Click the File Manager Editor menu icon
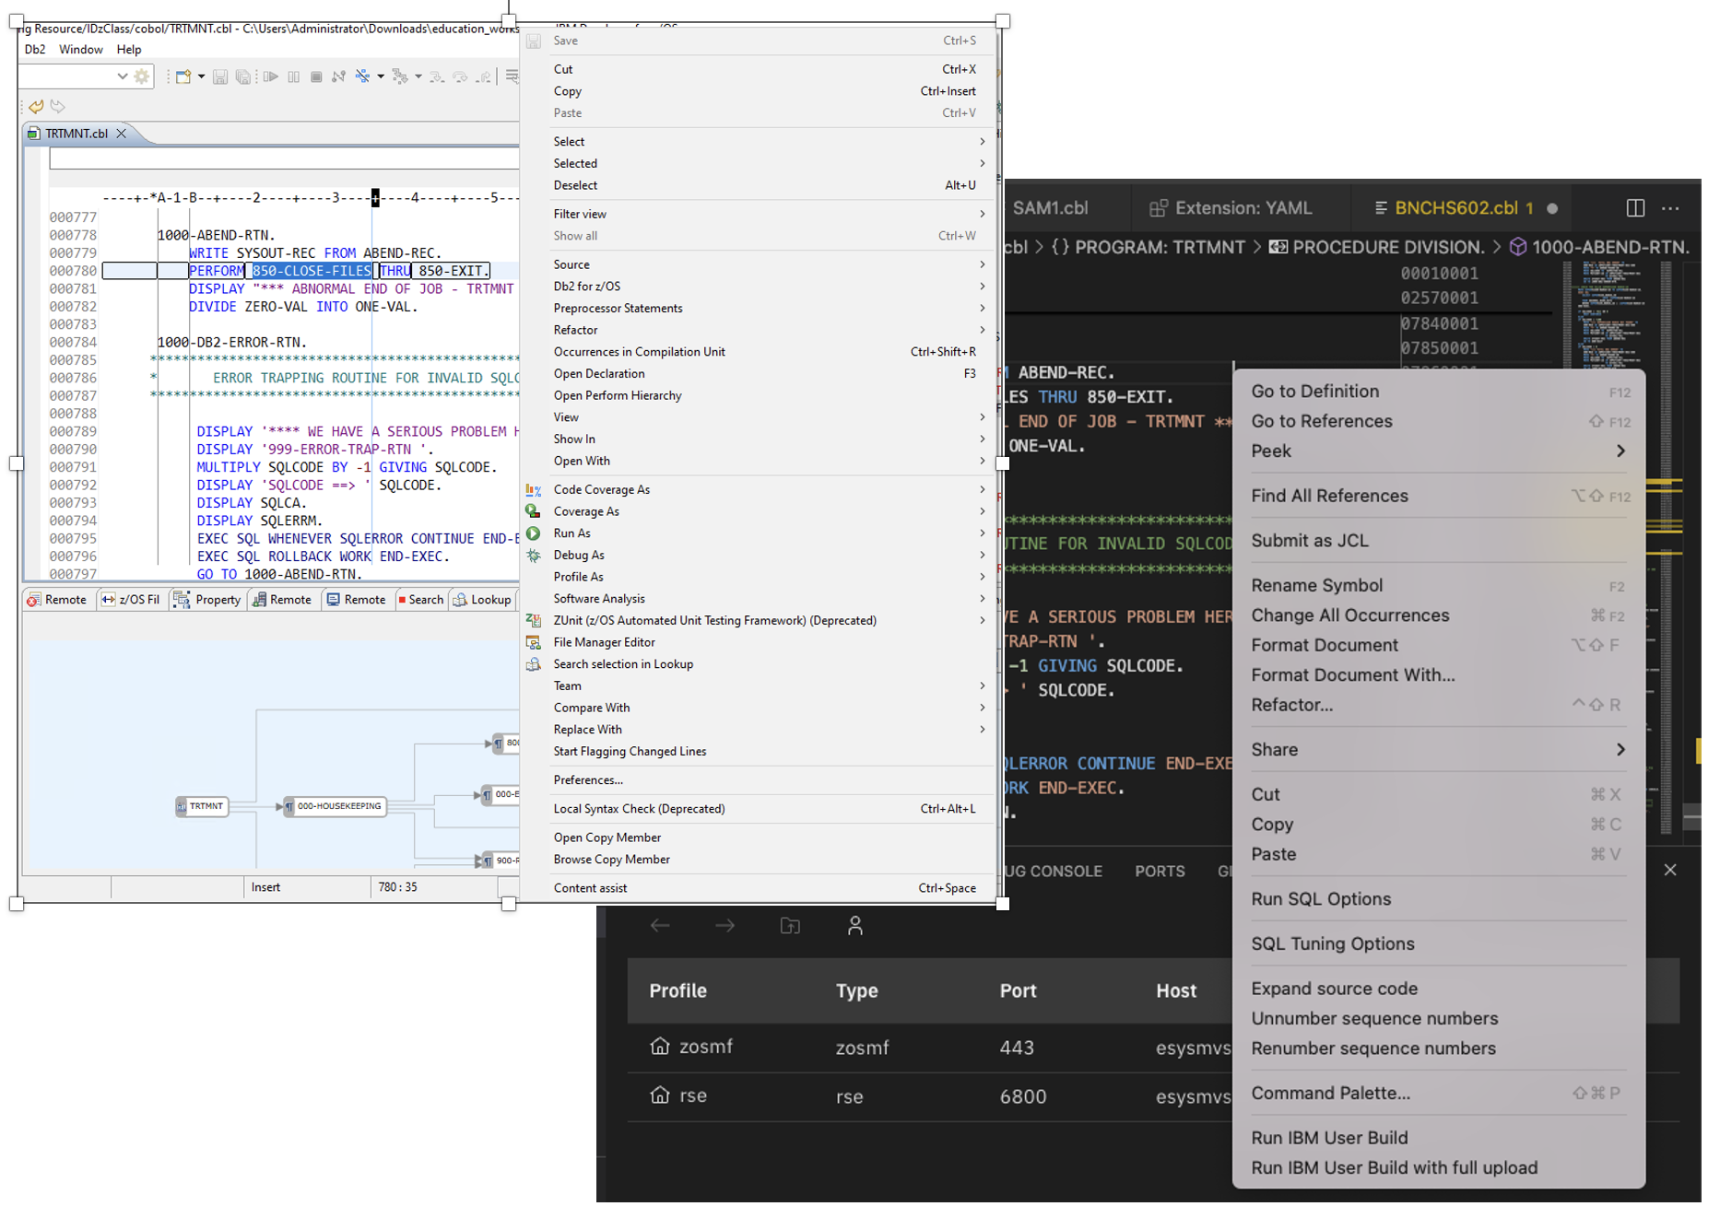Screen dimensions: 1720x1218 [534, 642]
